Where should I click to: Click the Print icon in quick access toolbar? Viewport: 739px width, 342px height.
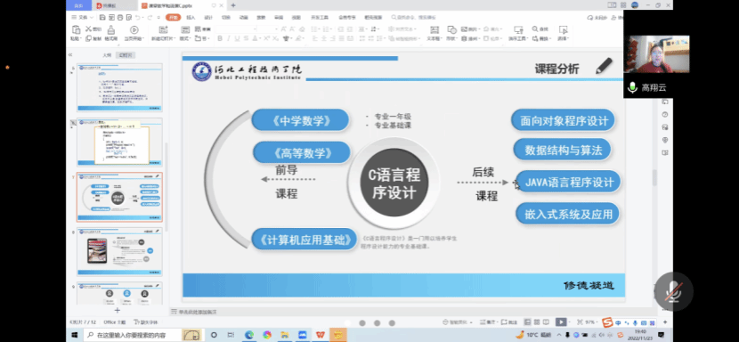point(119,18)
